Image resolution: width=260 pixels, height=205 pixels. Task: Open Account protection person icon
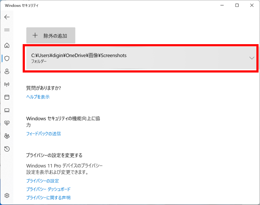coord(7,71)
